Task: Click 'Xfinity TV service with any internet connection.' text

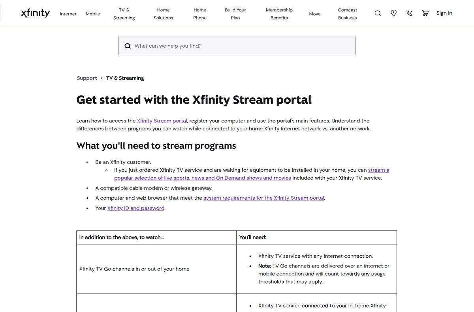Action: tap(315, 256)
